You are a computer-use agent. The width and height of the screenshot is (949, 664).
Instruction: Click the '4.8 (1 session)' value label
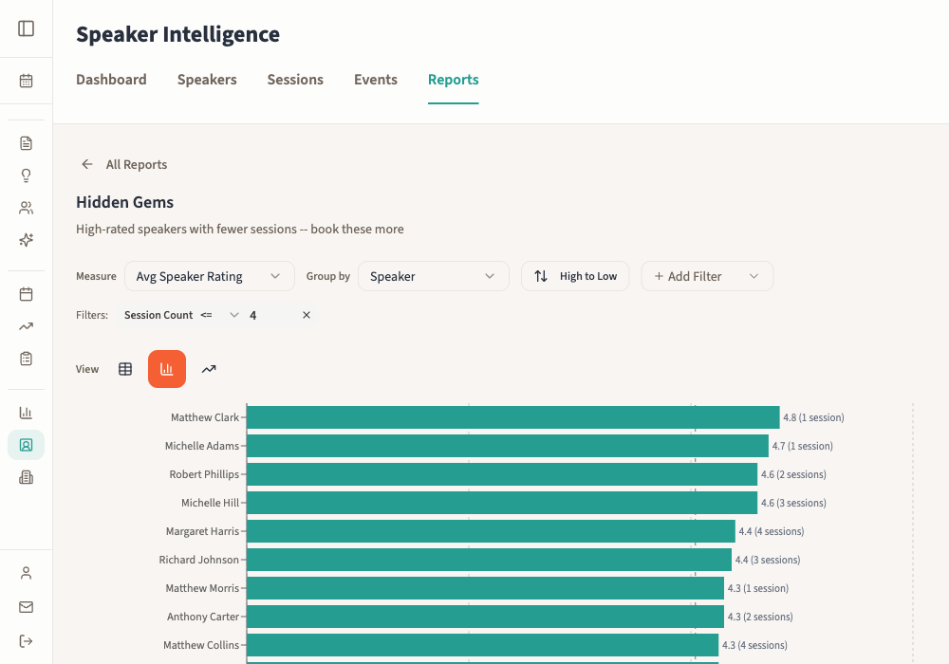[813, 417]
